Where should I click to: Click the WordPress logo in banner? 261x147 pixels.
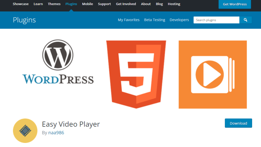tap(58, 62)
